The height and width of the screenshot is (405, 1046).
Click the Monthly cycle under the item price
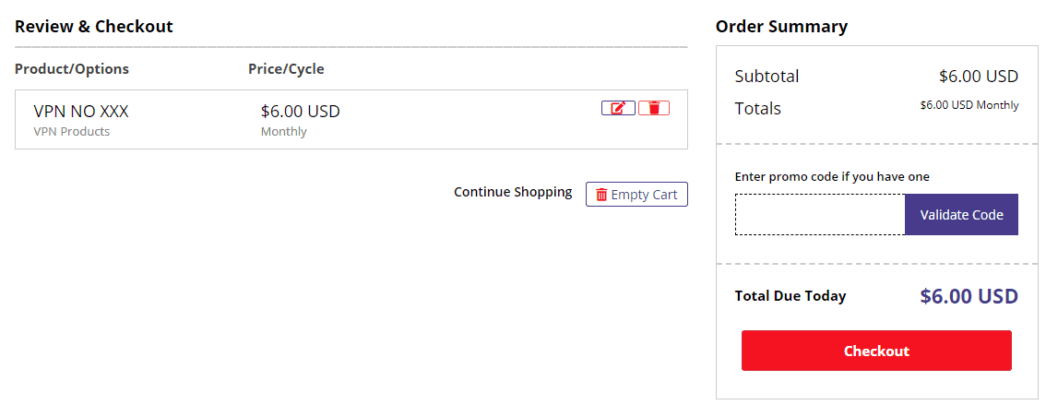tap(283, 131)
